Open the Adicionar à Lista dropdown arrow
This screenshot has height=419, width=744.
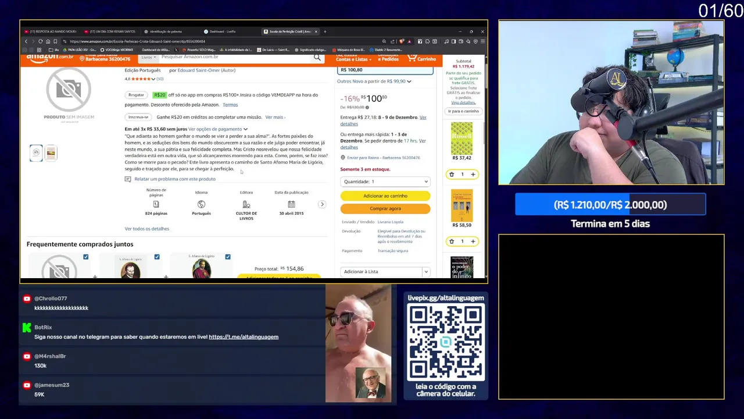(426, 272)
